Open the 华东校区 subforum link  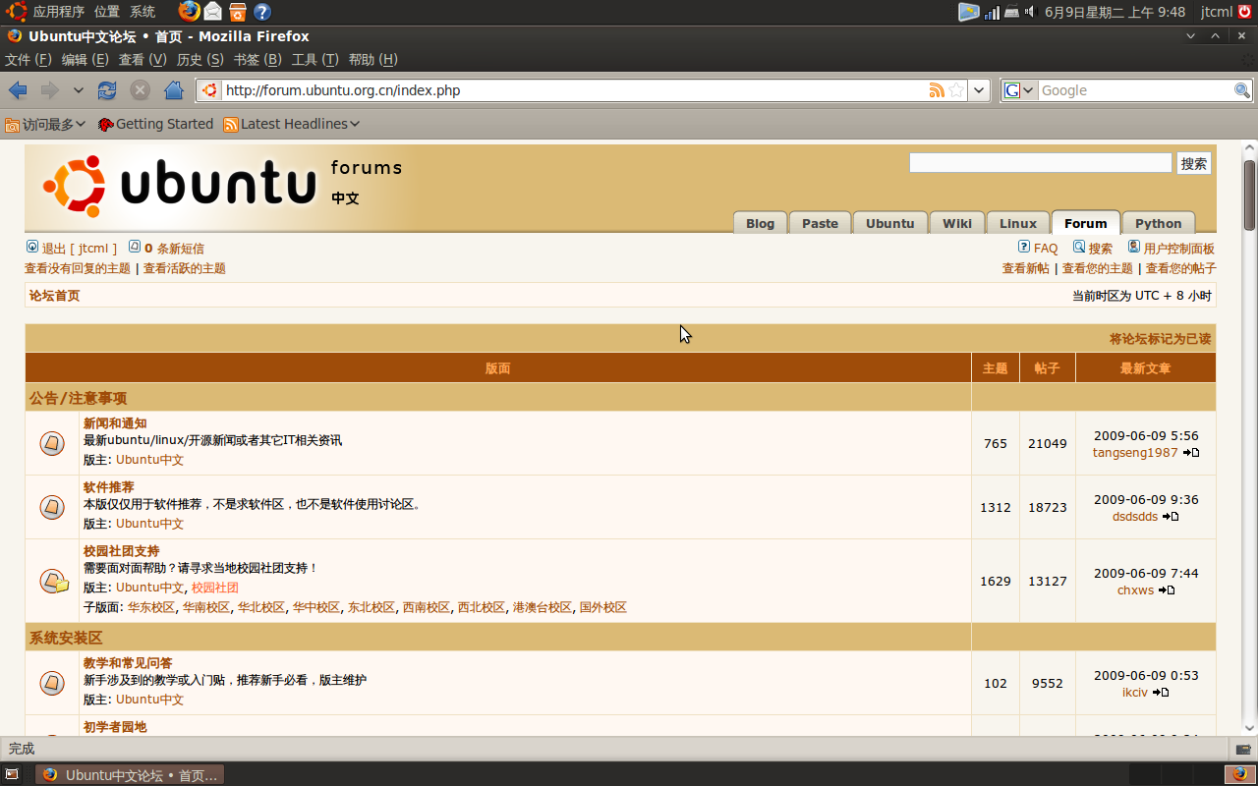click(150, 607)
